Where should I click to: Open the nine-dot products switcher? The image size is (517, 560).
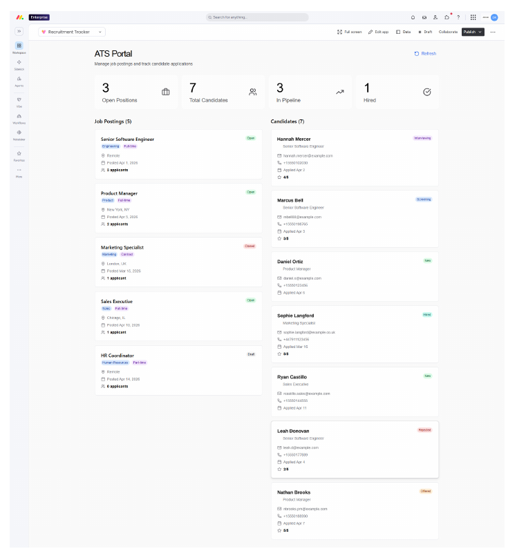coord(473,17)
